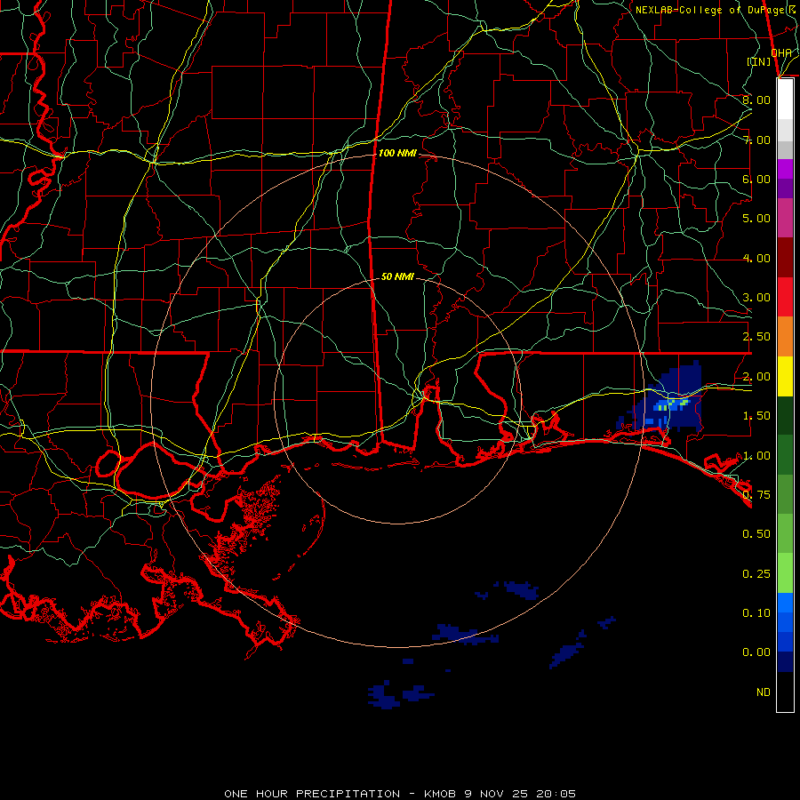Click the yellow 2.00 legend swatch
Image resolution: width=800 pixels, height=800 pixels.
[x=785, y=376]
